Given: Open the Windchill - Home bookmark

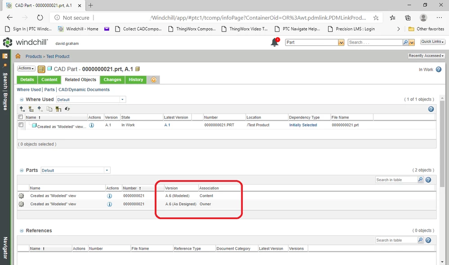Looking at the screenshot, I should [78, 29].
